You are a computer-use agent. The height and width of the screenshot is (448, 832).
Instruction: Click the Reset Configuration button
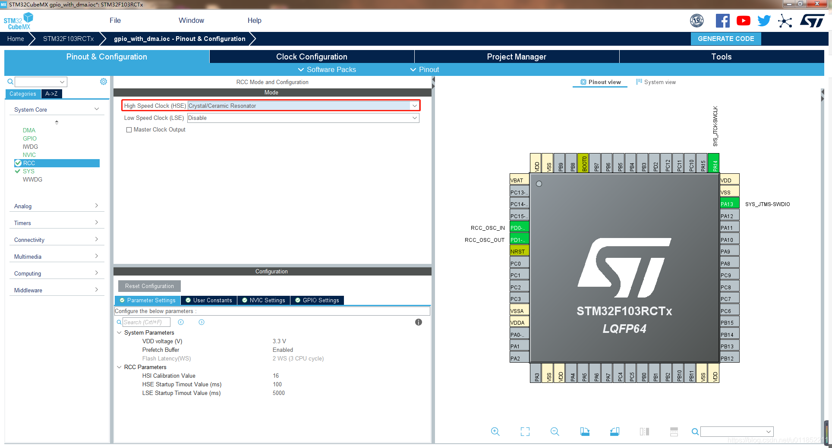click(149, 286)
